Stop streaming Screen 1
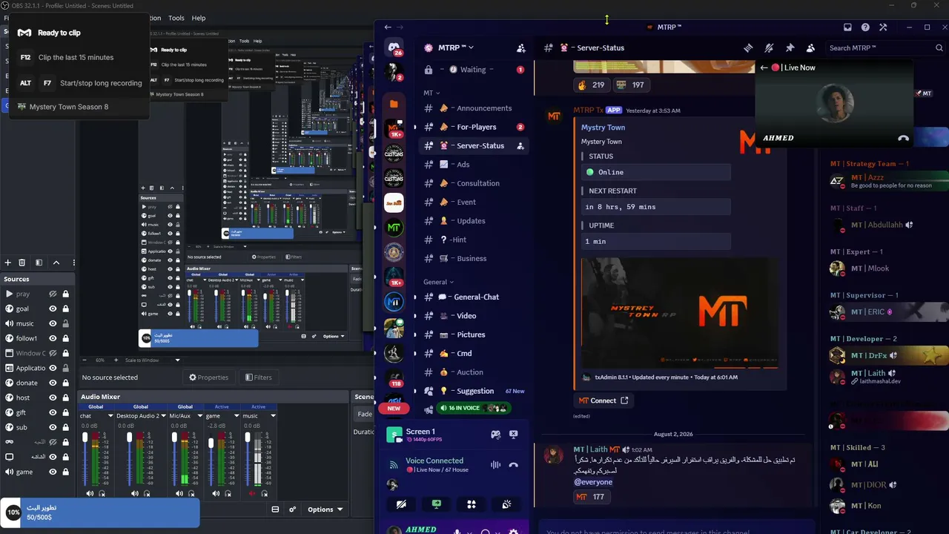 [x=513, y=435]
